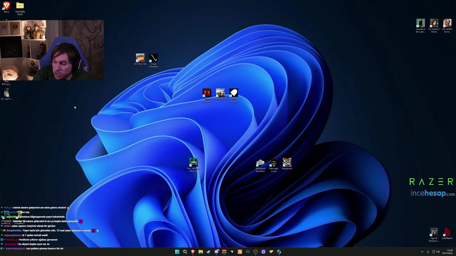The image size is (456, 256).
Task: Open the clock and date flyout
Action: tap(447, 252)
